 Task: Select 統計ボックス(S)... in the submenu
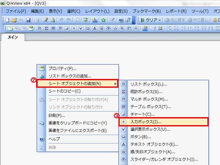pyautogui.click(x=164, y=92)
